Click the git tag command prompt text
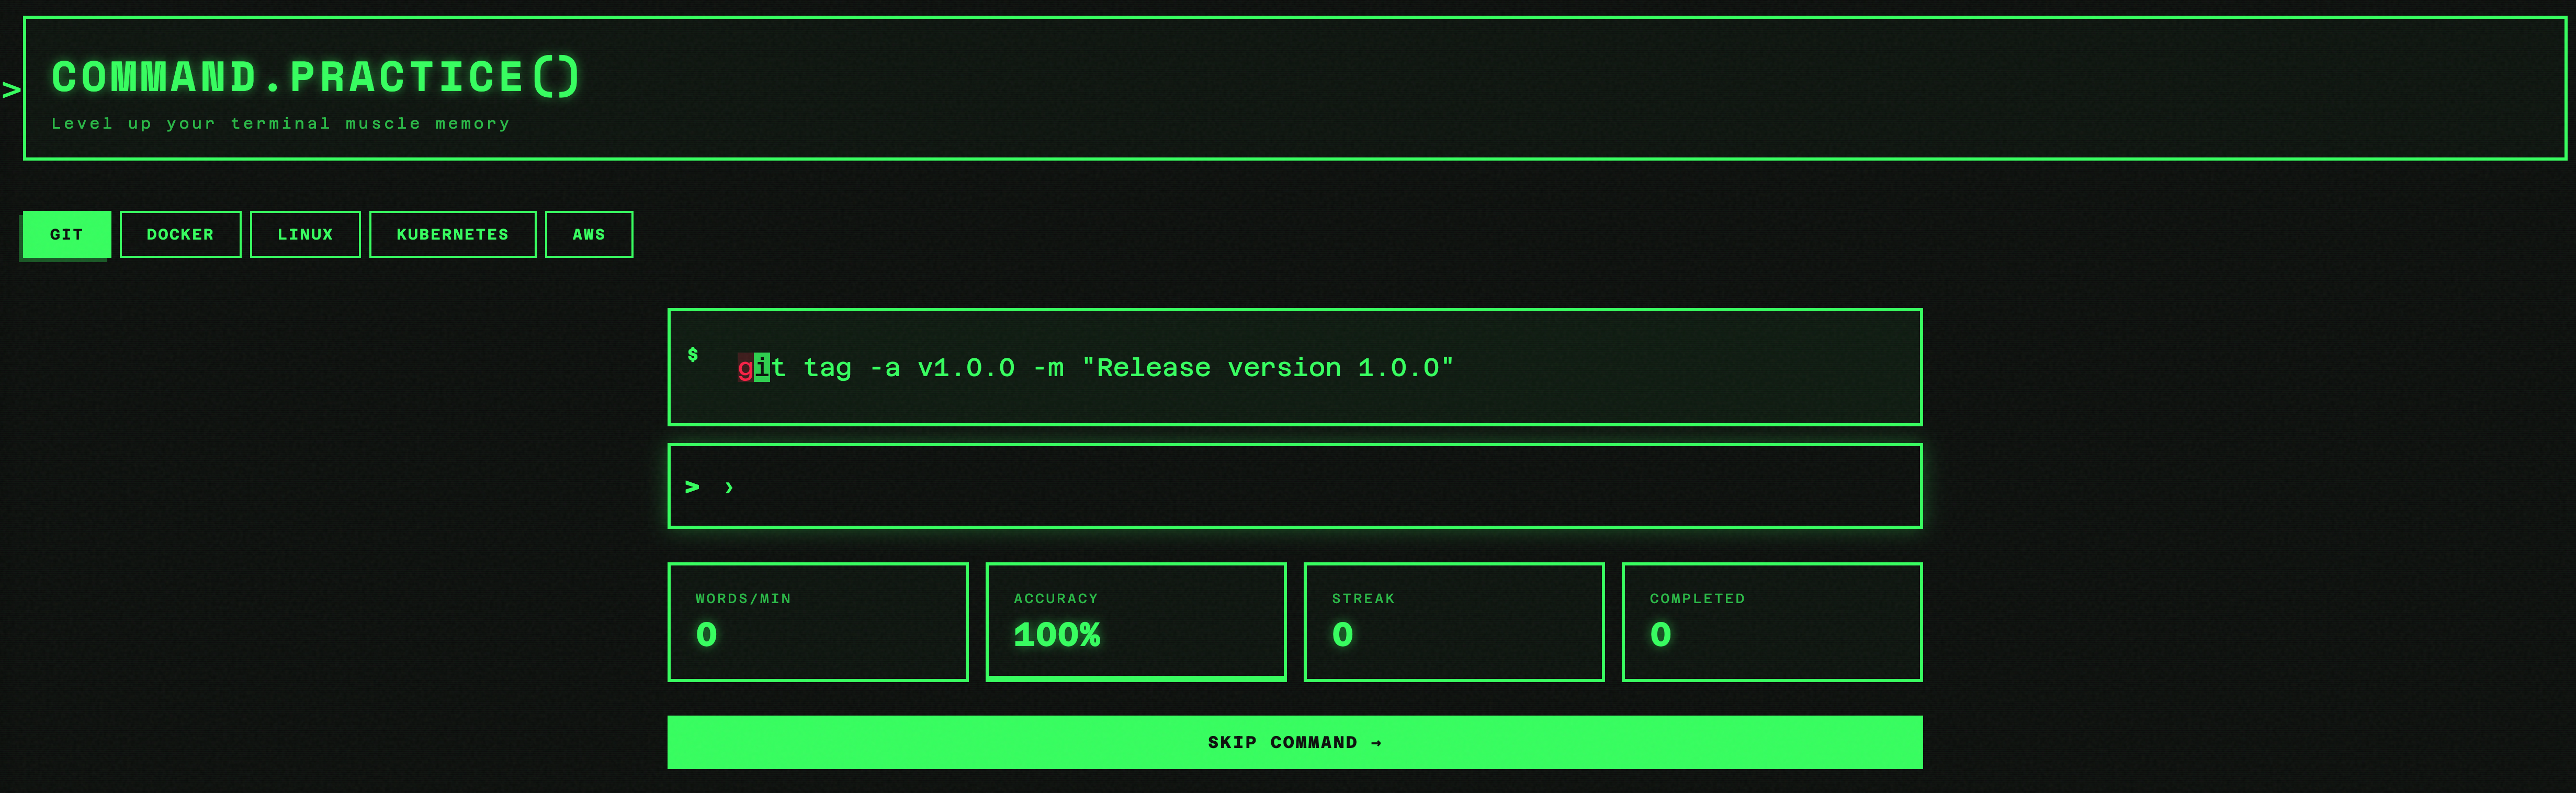The height and width of the screenshot is (793, 2576). (x=1095, y=368)
